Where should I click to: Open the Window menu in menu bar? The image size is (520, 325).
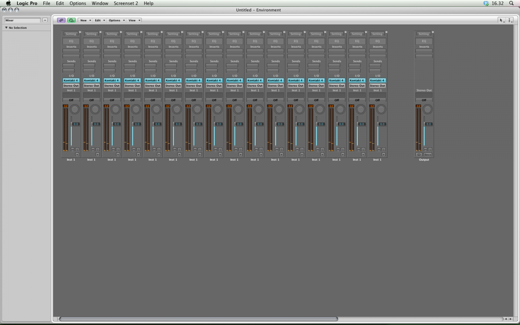pos(100,3)
